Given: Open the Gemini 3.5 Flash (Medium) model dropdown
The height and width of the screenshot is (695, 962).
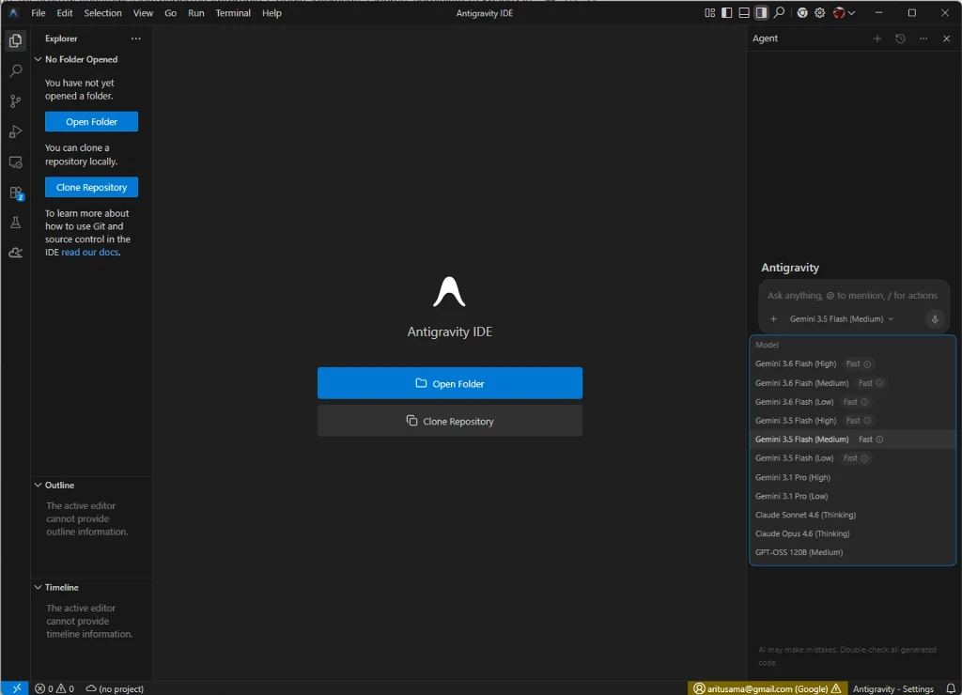Looking at the screenshot, I should coord(841,319).
